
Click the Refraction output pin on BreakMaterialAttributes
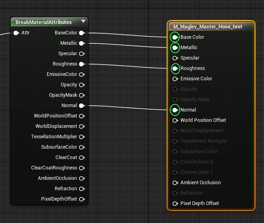coord(81,189)
